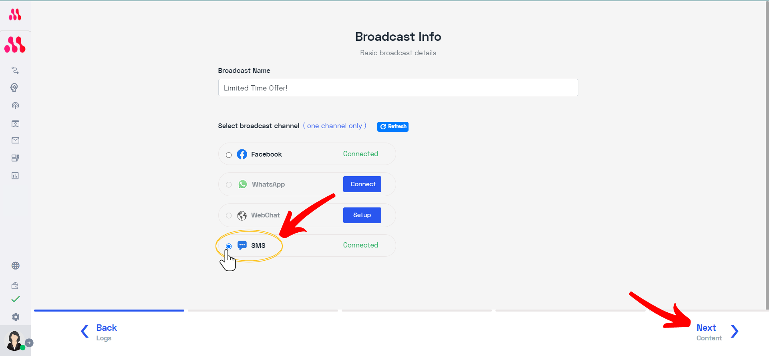Click the fourth progress step bar

(x=570, y=310)
